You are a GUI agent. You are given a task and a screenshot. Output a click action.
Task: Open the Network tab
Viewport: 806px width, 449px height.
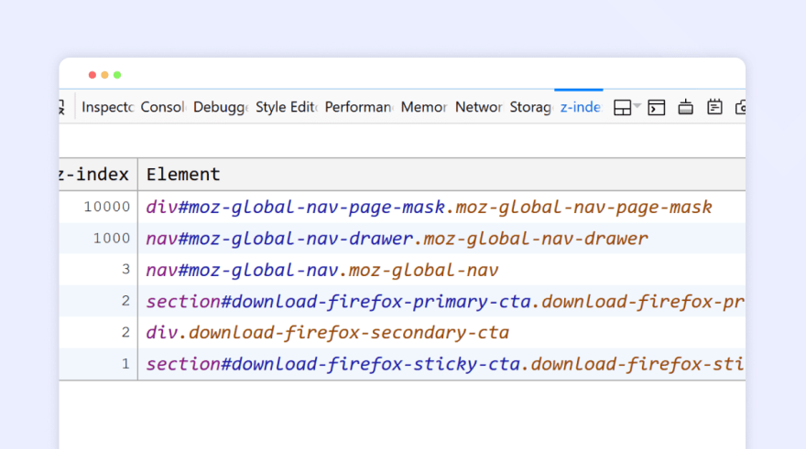(478, 107)
